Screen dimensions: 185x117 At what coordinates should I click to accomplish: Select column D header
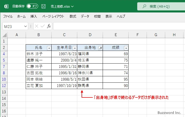point(90,35)
